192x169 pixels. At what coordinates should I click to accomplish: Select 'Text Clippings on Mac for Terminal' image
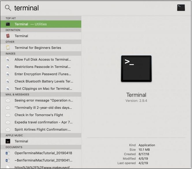(41, 88)
